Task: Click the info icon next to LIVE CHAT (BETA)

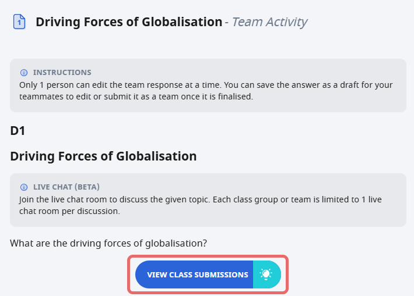Action: pyautogui.click(x=24, y=187)
